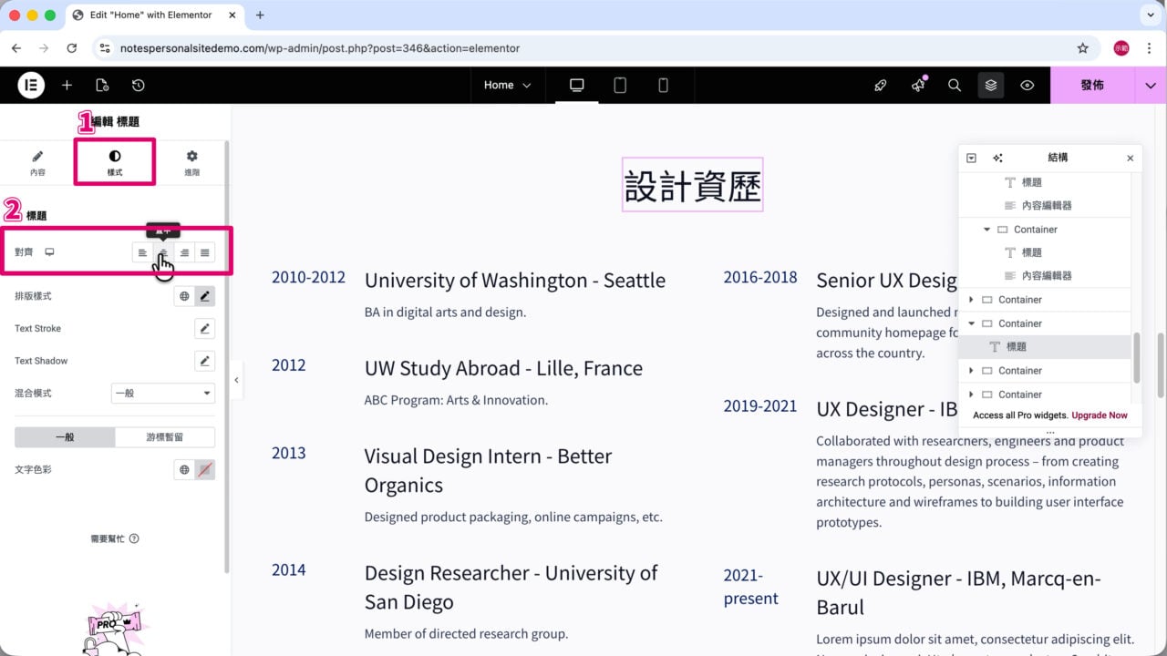Select the highlighted 標題 row in 結構
This screenshot has width=1167, height=656.
(x=1045, y=347)
